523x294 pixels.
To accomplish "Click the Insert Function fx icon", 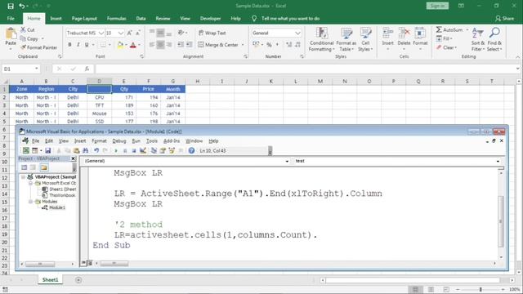I will (x=87, y=69).
